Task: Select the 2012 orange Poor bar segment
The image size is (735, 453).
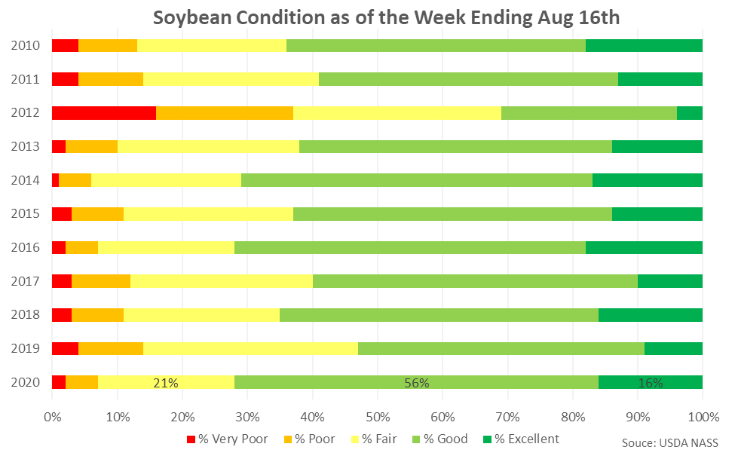Action: tap(225, 113)
